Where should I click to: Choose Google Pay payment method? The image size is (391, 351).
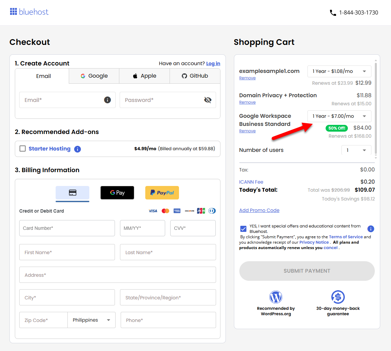(117, 193)
